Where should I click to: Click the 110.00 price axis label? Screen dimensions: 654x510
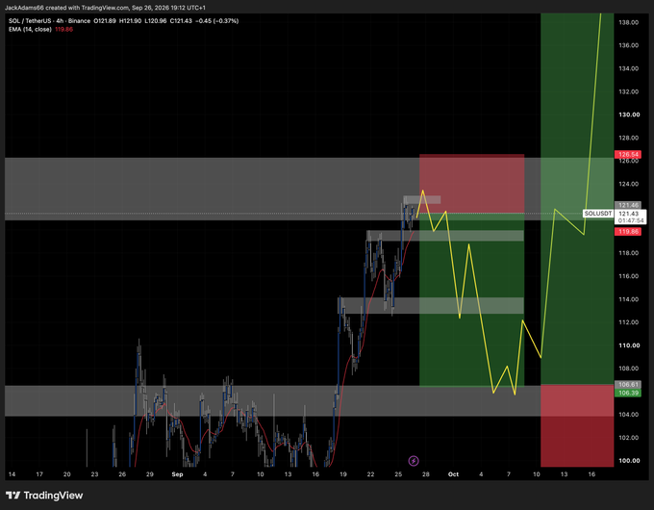click(629, 345)
